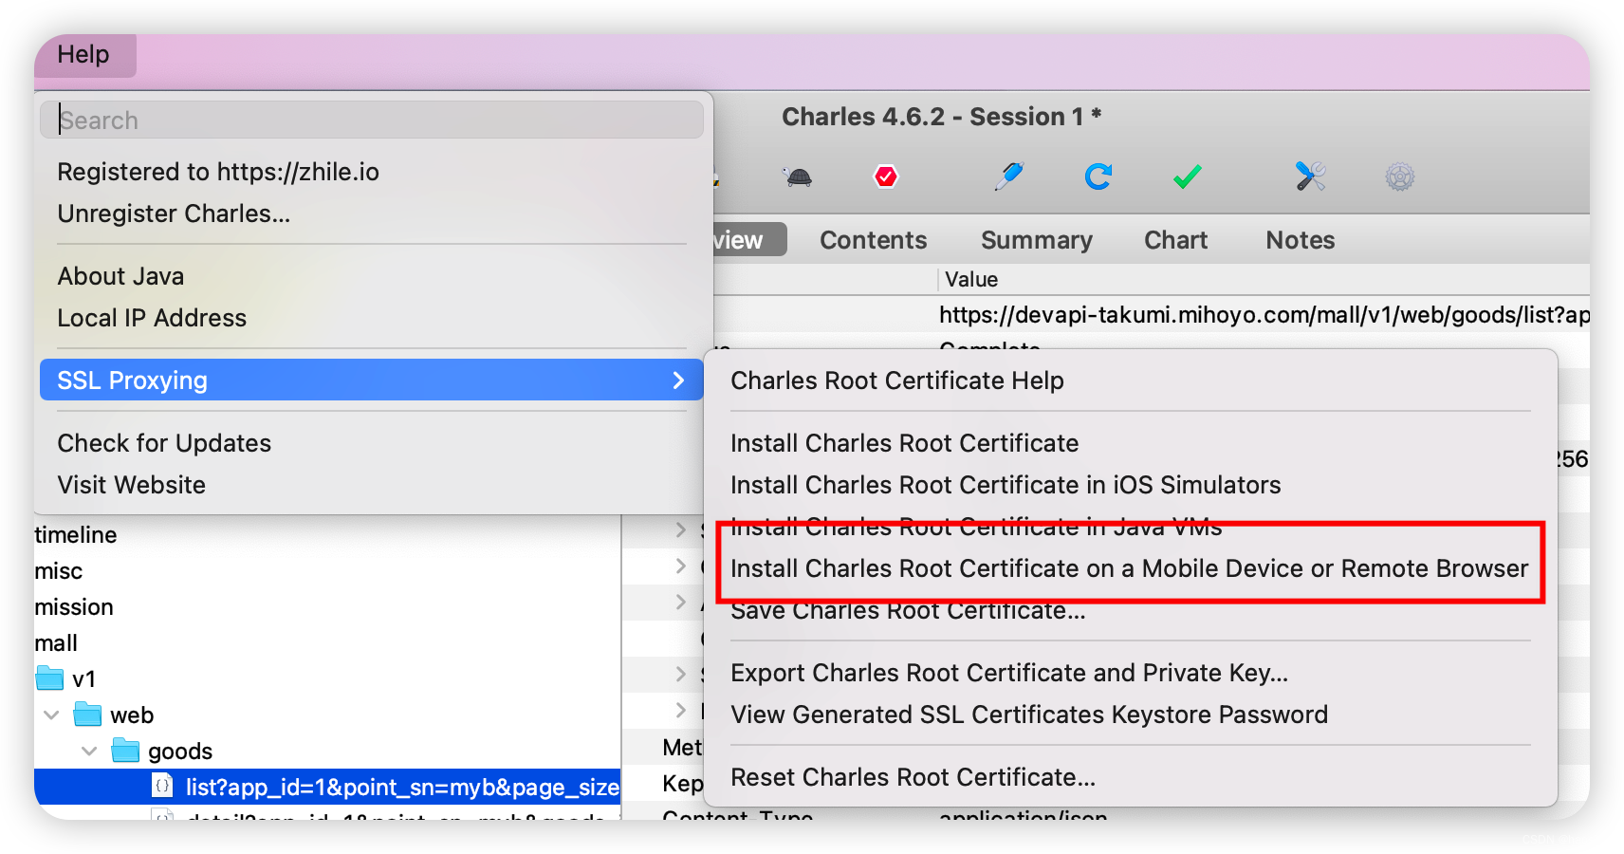Screen dimensions: 1624x854
Task: Click the JSON file icon for list?app_id
Action: [163, 787]
